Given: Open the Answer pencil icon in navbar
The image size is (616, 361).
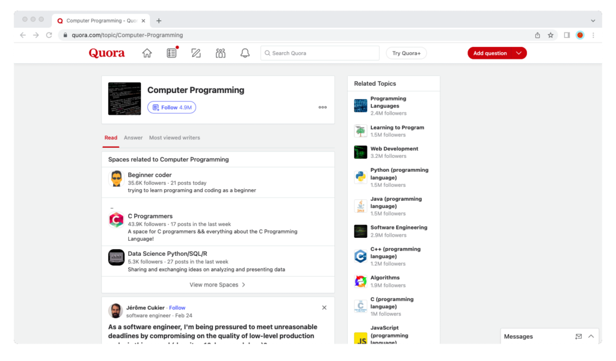Looking at the screenshot, I should (x=196, y=53).
